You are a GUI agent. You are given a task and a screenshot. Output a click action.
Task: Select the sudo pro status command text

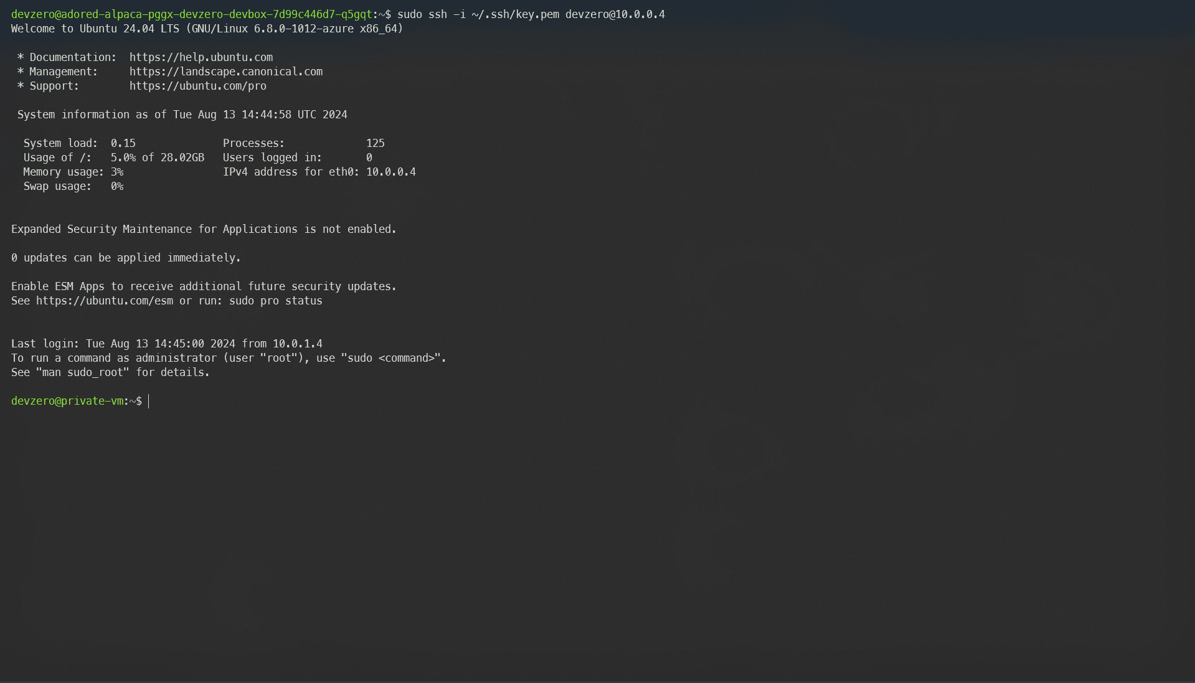[x=276, y=301]
